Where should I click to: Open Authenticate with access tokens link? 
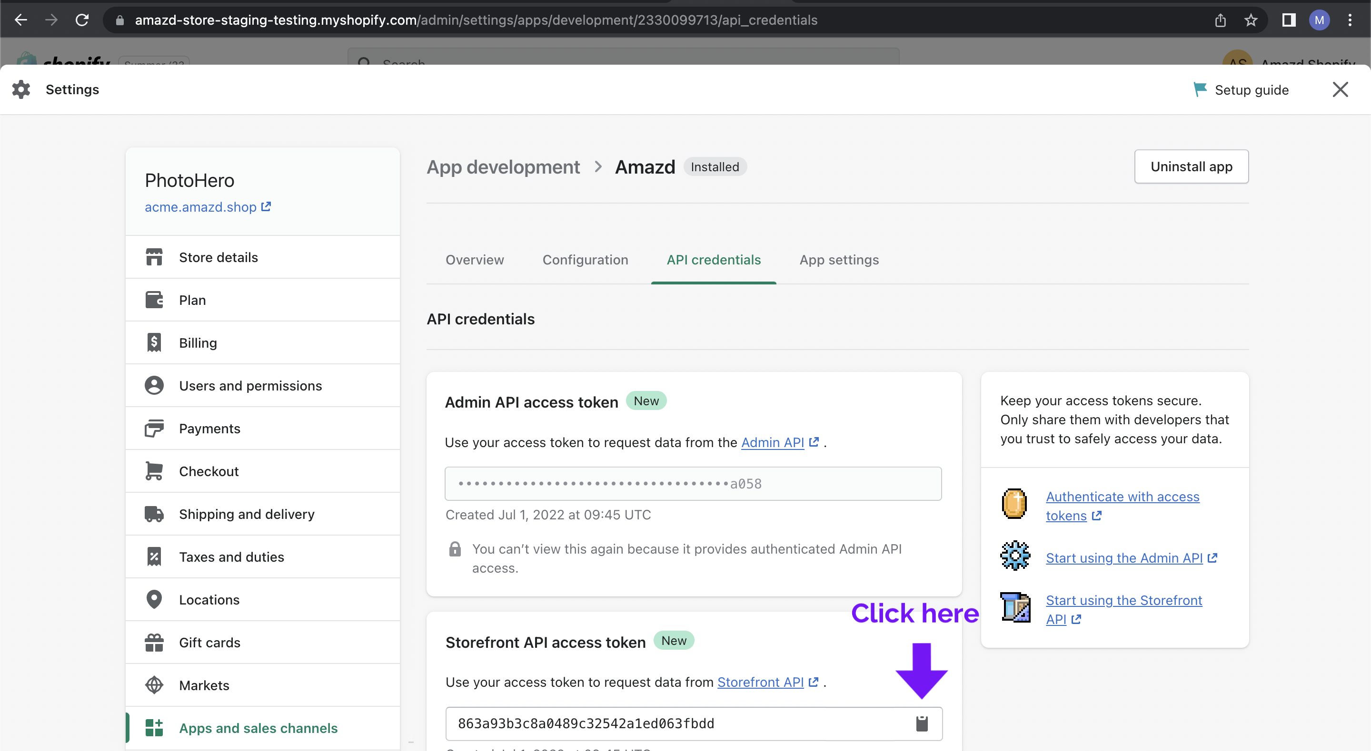click(1122, 506)
